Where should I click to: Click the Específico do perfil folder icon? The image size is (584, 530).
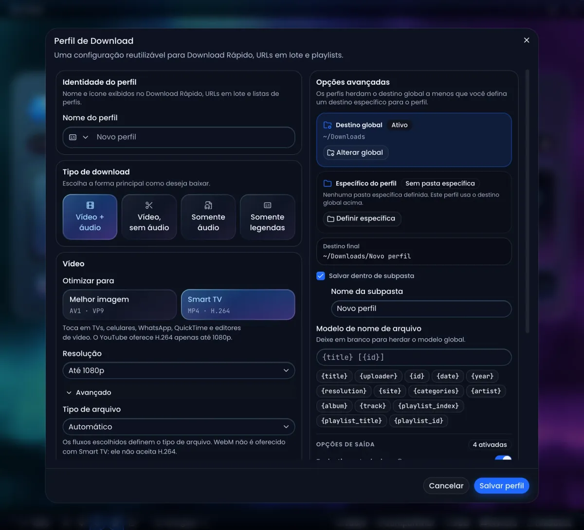328,183
